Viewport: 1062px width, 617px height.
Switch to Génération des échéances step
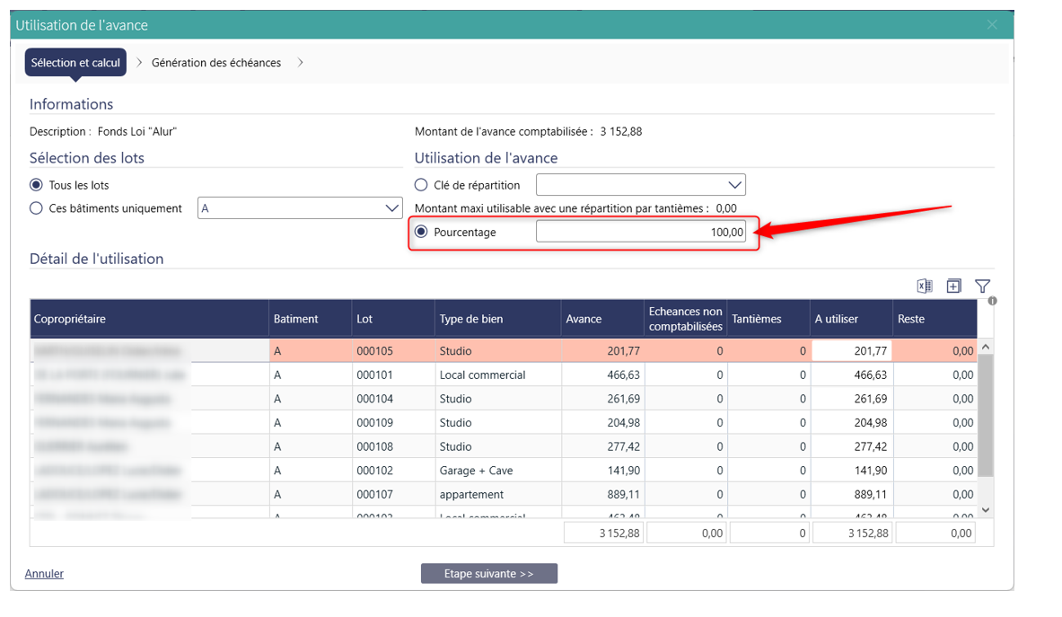216,63
